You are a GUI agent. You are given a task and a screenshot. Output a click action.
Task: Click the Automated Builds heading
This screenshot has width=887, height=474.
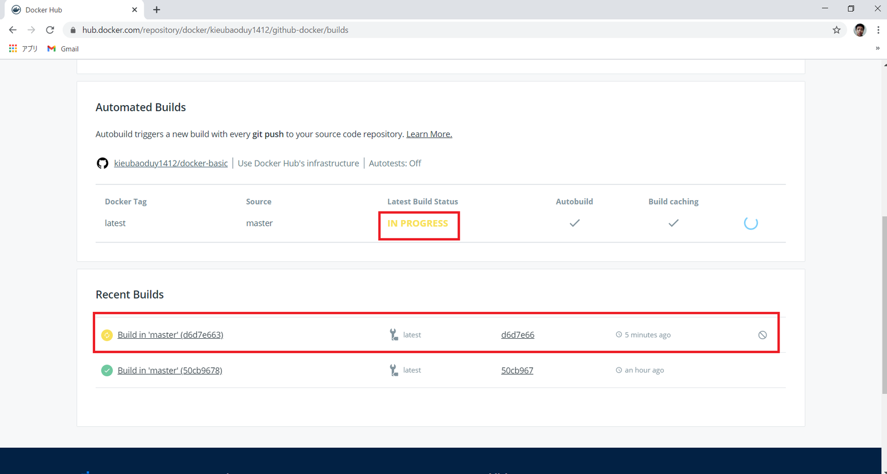click(x=141, y=107)
